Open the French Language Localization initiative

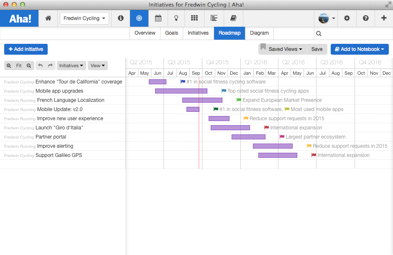point(71,100)
